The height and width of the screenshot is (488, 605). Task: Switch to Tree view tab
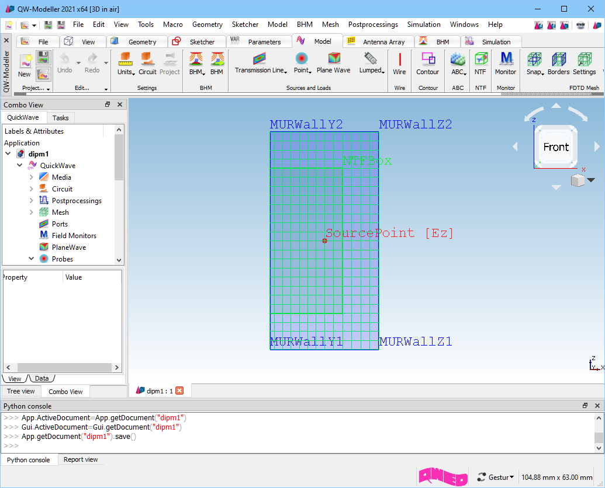point(21,391)
